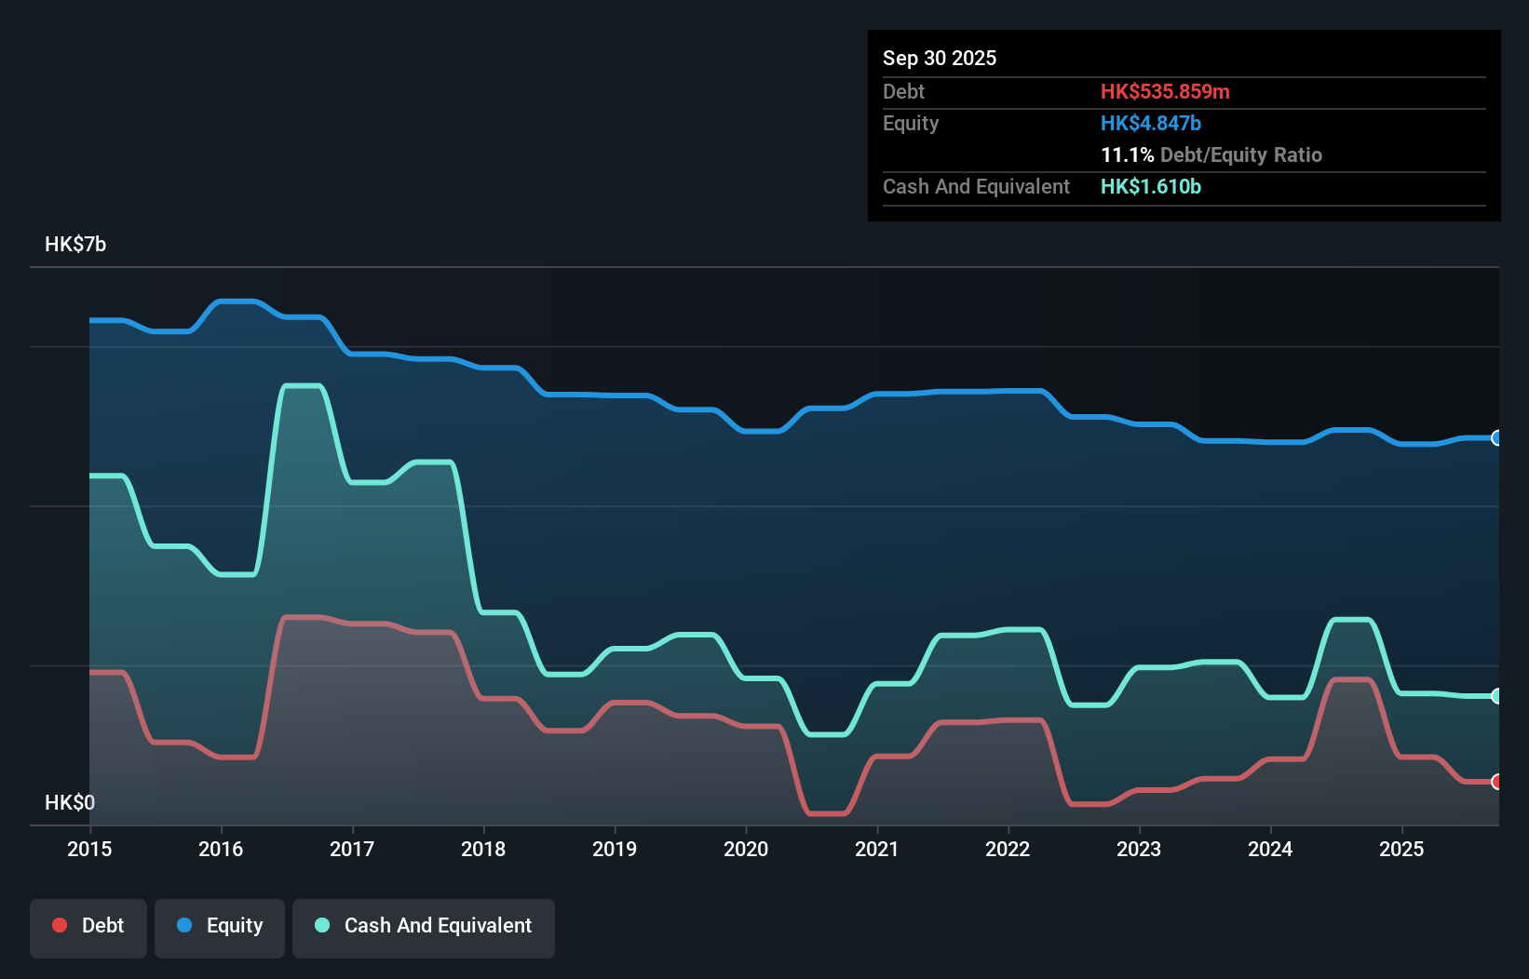Click the HK$7b axis label
Viewport: 1529px width, 979px height.
click(x=74, y=245)
